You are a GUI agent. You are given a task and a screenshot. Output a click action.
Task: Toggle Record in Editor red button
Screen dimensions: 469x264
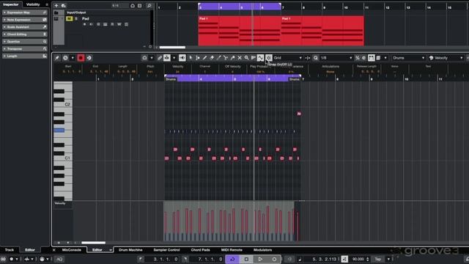pos(81,58)
